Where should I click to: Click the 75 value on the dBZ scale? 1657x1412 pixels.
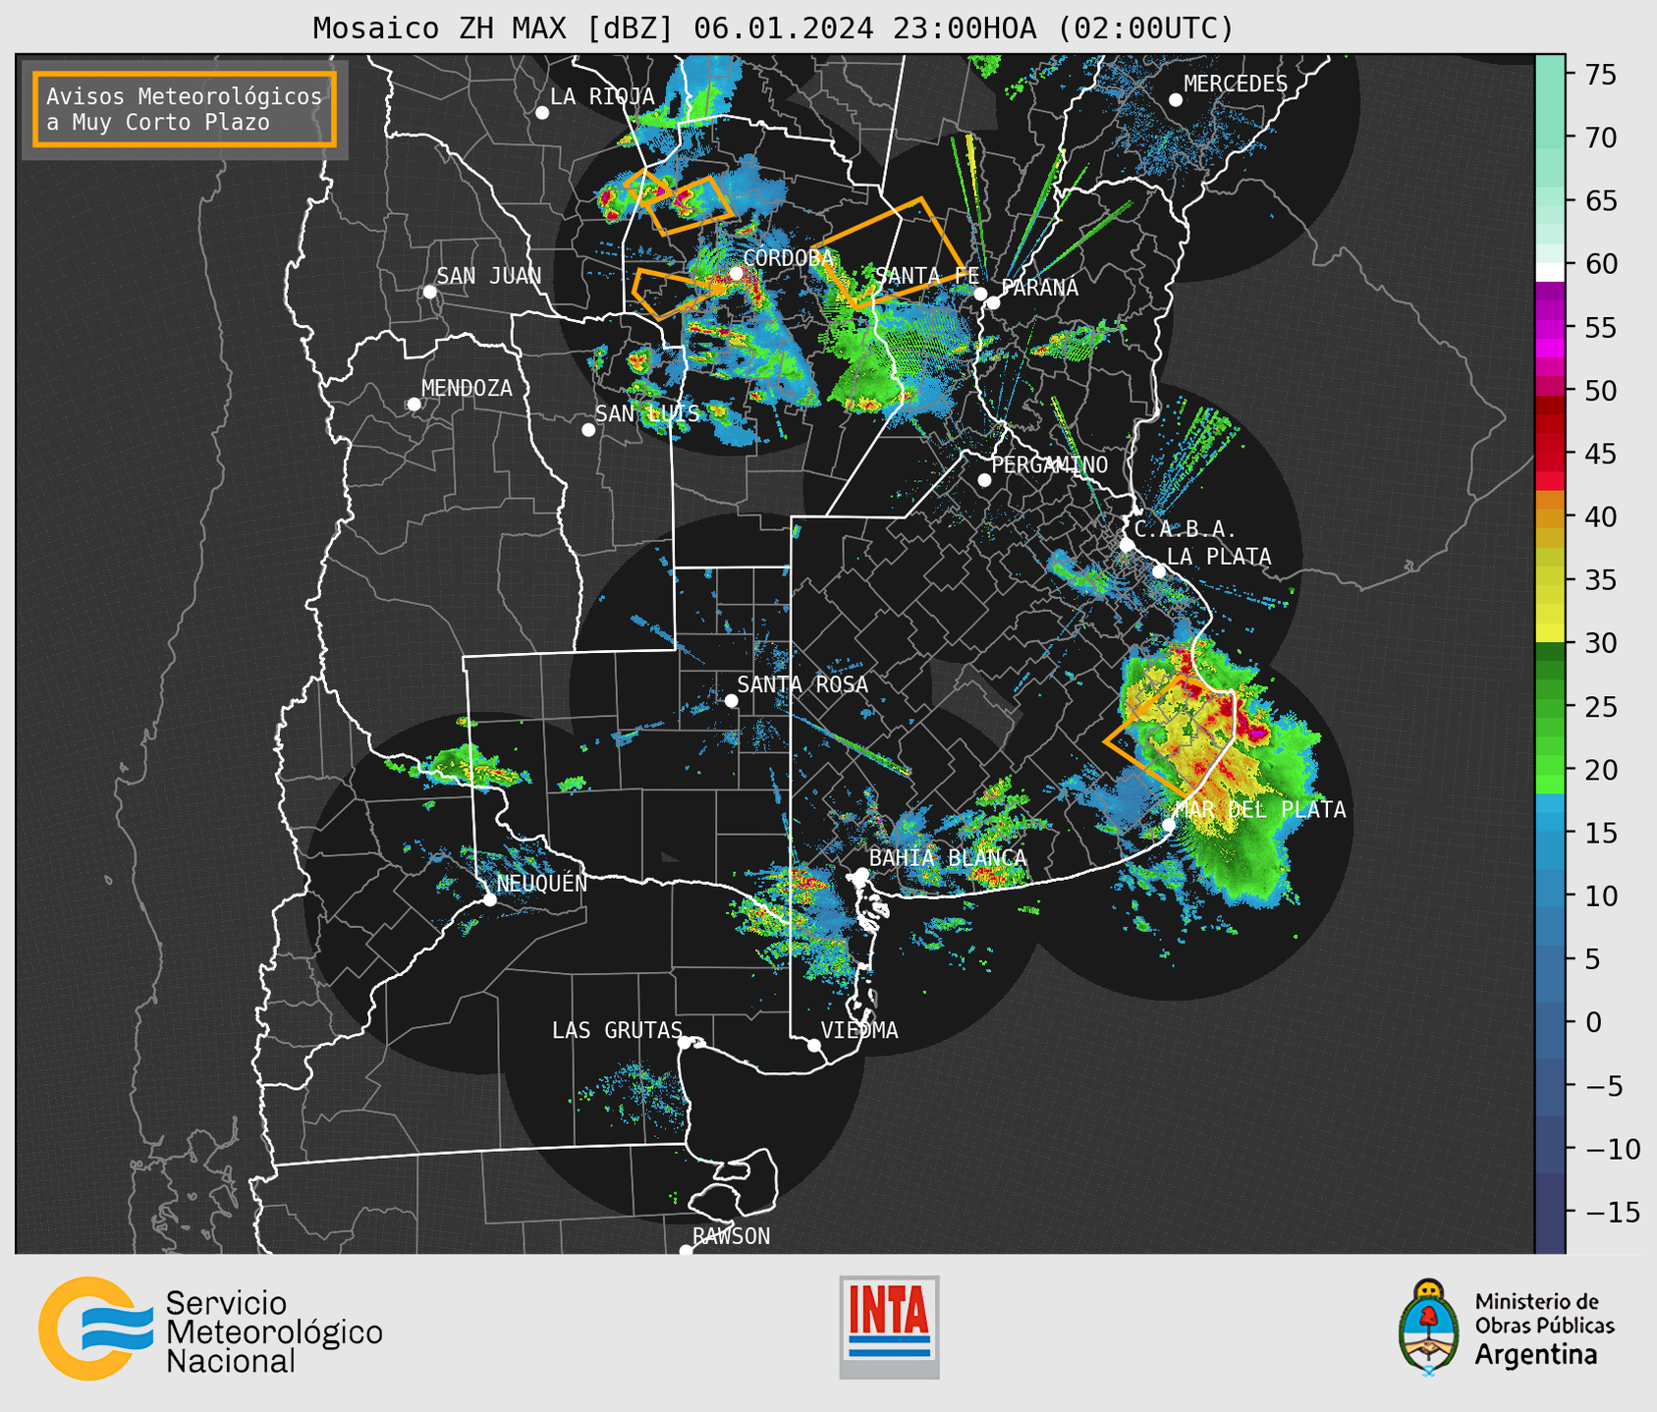click(x=1600, y=75)
